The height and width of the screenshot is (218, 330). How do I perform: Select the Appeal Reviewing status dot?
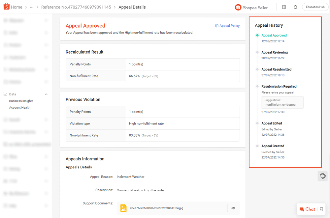click(257, 52)
